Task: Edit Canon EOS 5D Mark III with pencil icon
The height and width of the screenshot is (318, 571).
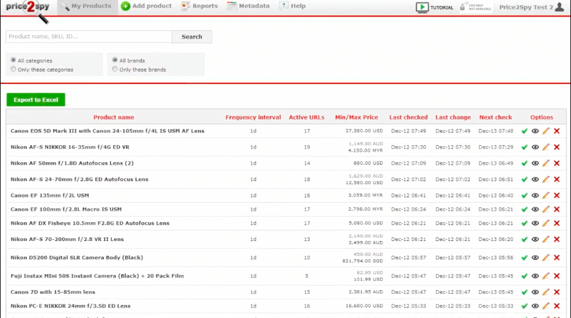Action: (x=546, y=131)
